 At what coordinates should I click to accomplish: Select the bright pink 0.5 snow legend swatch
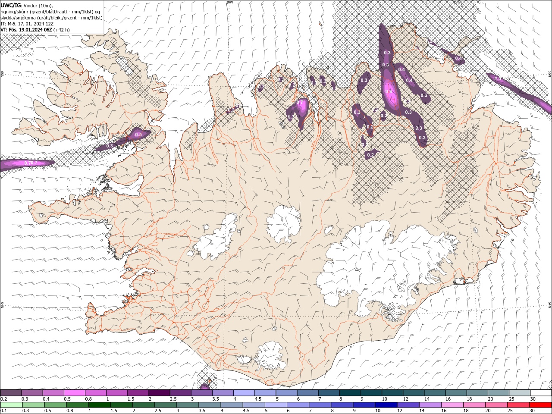coord(75,393)
